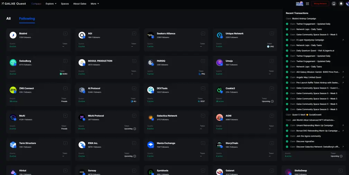The height and width of the screenshot is (175, 349).
Task: Open external link for X Layer Hyperjump Campaign
Action: pos(343,40)
